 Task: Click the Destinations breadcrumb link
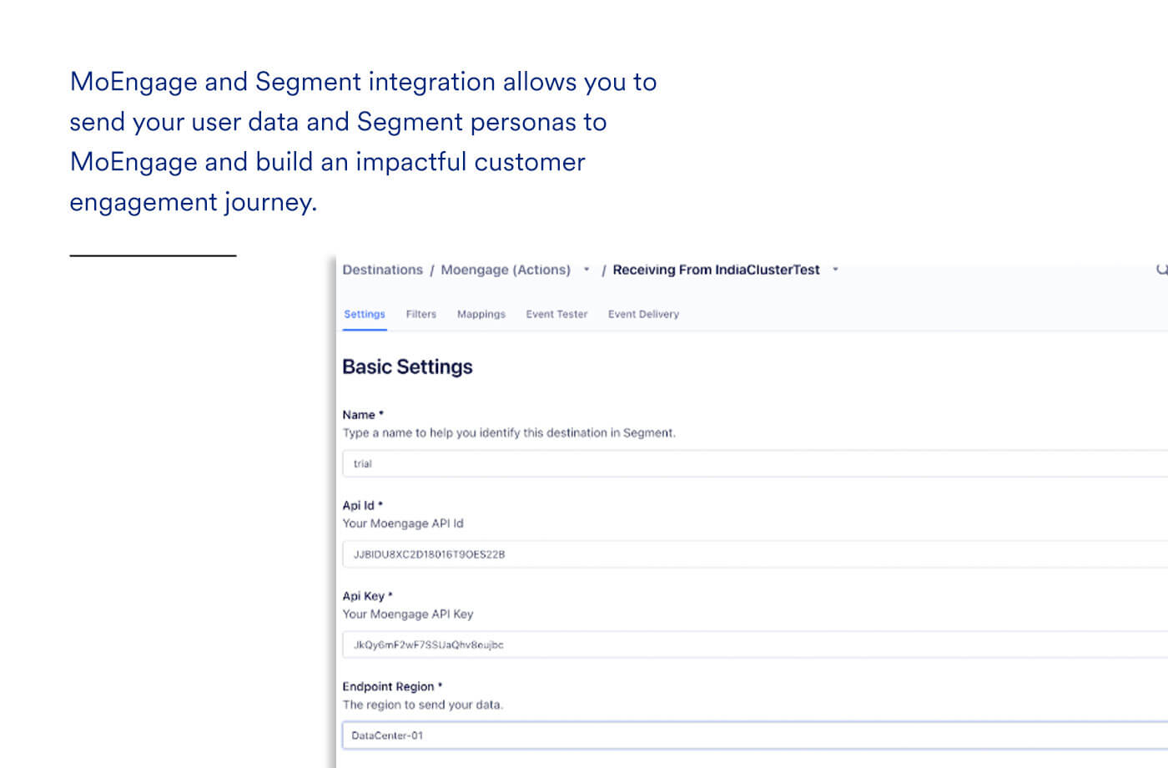coord(383,270)
